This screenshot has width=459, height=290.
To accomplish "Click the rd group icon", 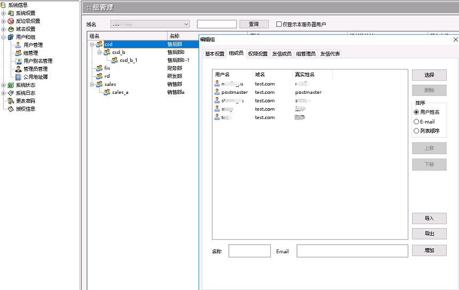I will point(99,76).
